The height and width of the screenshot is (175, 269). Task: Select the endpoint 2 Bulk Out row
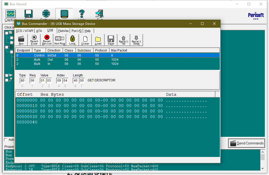pos(118,60)
